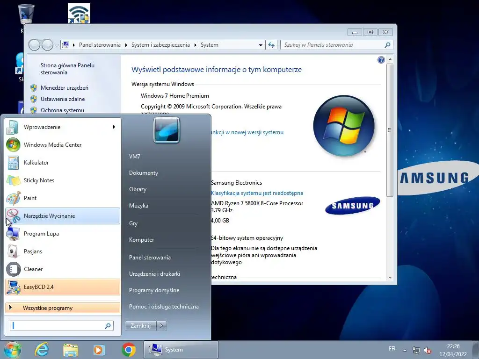Expand Wszystkie programy list

tap(63, 308)
